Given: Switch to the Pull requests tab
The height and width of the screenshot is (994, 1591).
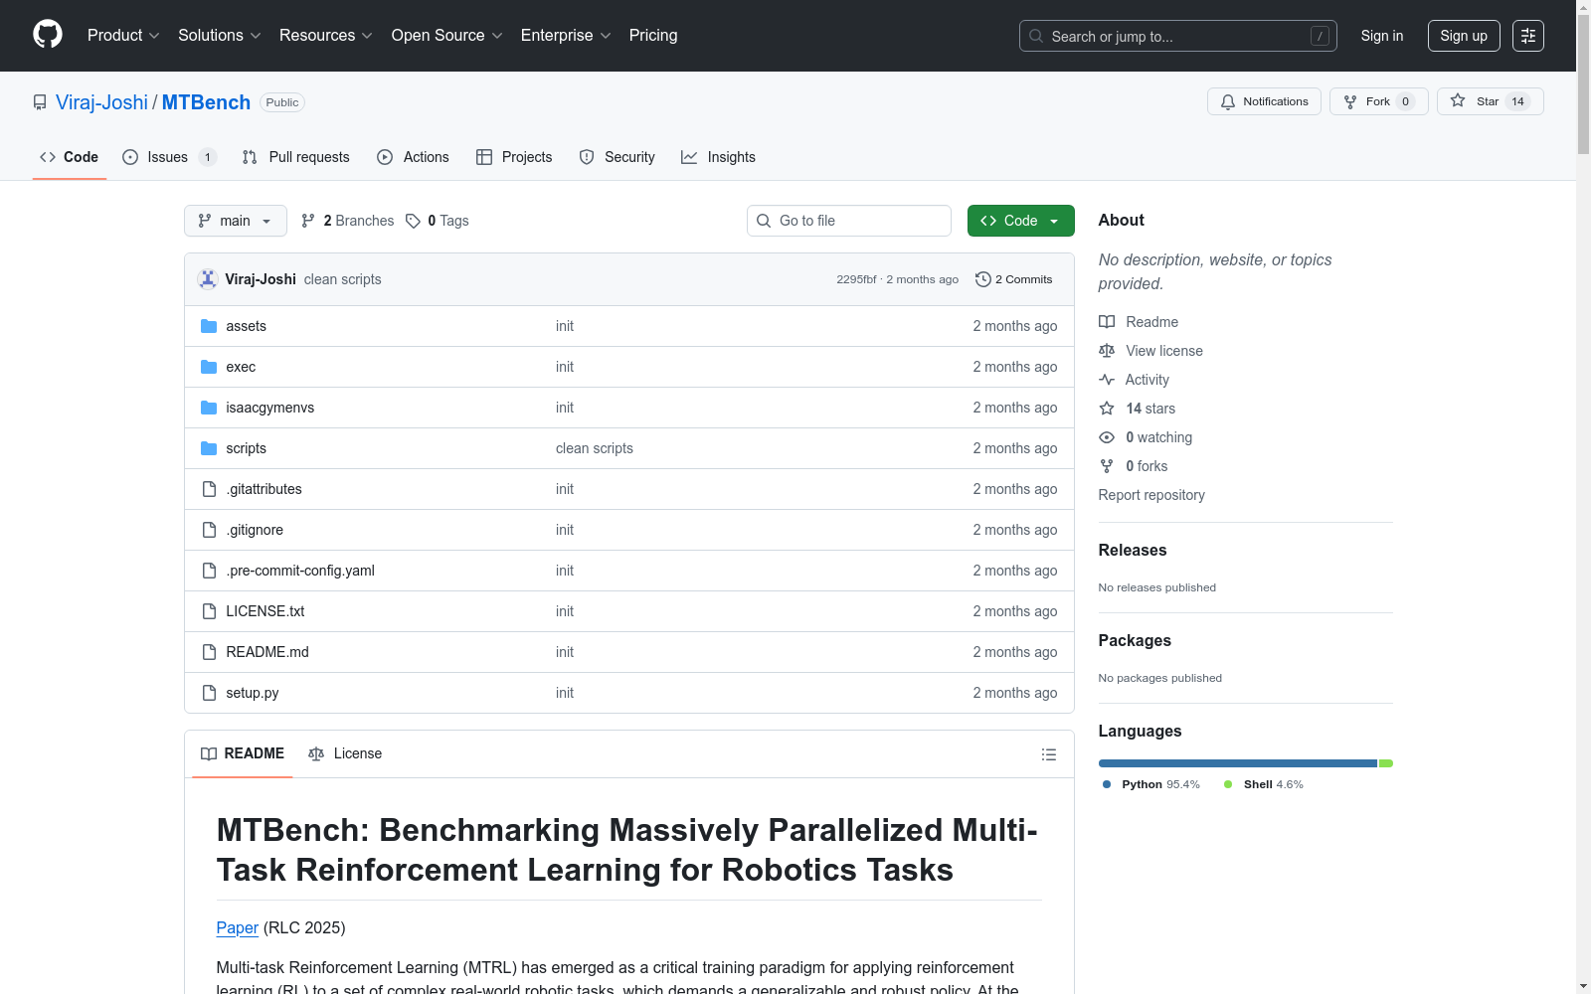Looking at the screenshot, I should click(296, 157).
